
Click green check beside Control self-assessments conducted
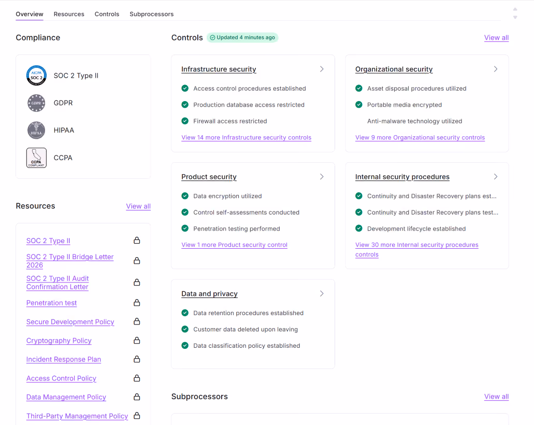click(185, 212)
